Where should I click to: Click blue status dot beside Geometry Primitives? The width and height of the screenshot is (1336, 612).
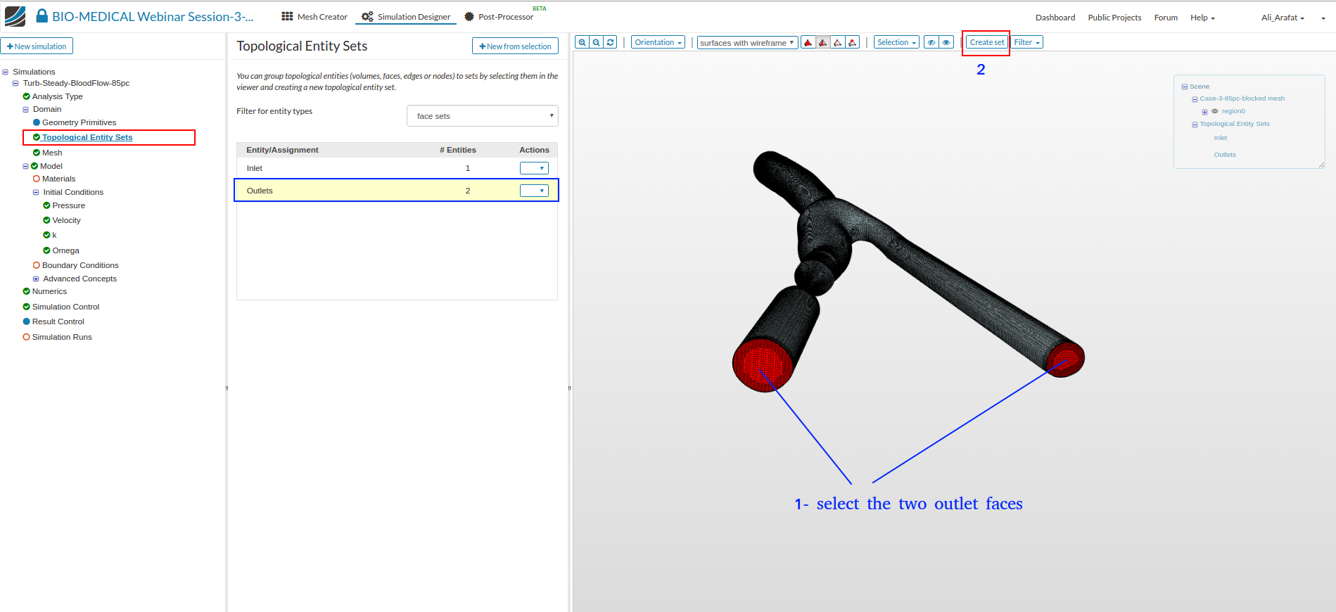pyautogui.click(x=37, y=122)
